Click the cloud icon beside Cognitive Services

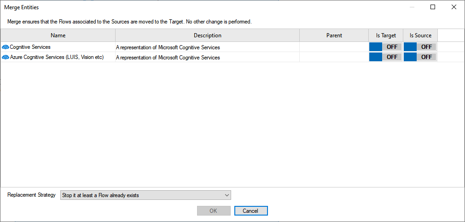coord(6,47)
